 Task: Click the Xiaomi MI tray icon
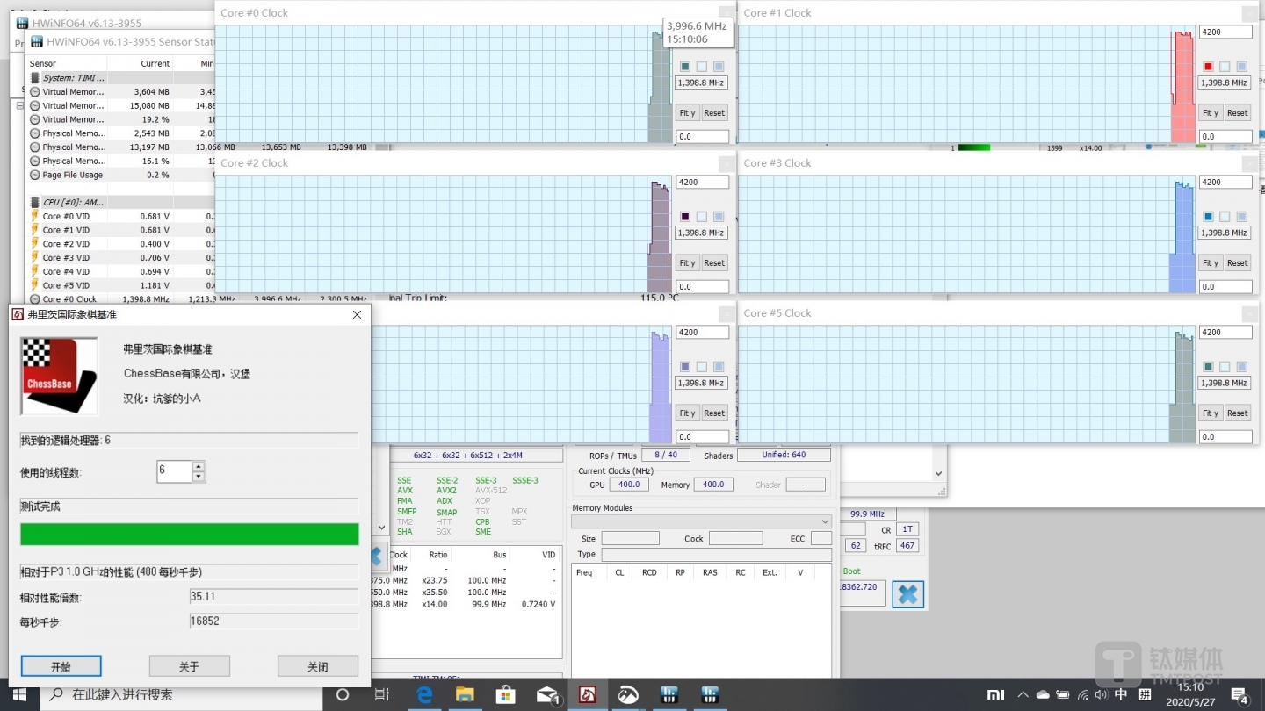[995, 694]
